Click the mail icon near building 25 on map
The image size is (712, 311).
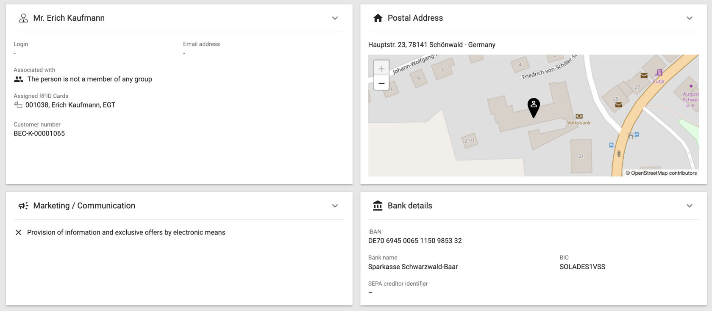click(x=619, y=105)
